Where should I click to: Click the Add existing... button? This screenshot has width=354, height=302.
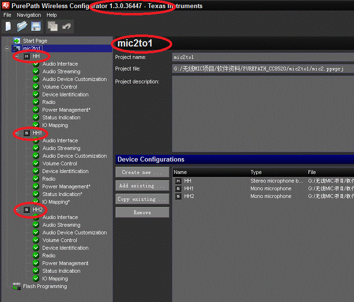click(142, 186)
